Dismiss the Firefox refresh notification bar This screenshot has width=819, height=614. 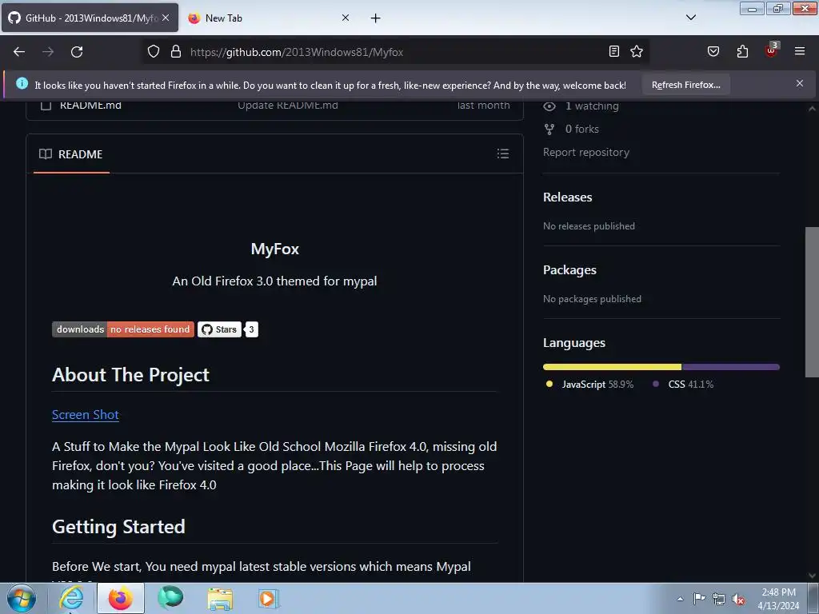[x=800, y=83]
